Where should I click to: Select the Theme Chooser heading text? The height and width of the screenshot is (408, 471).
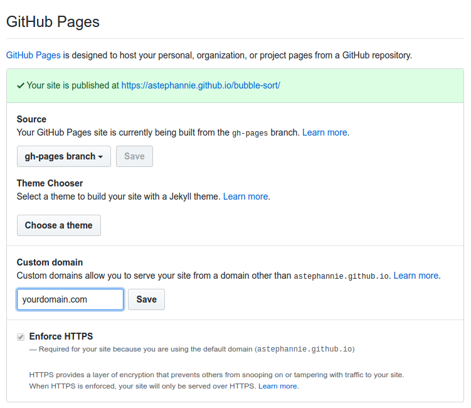[x=50, y=183]
